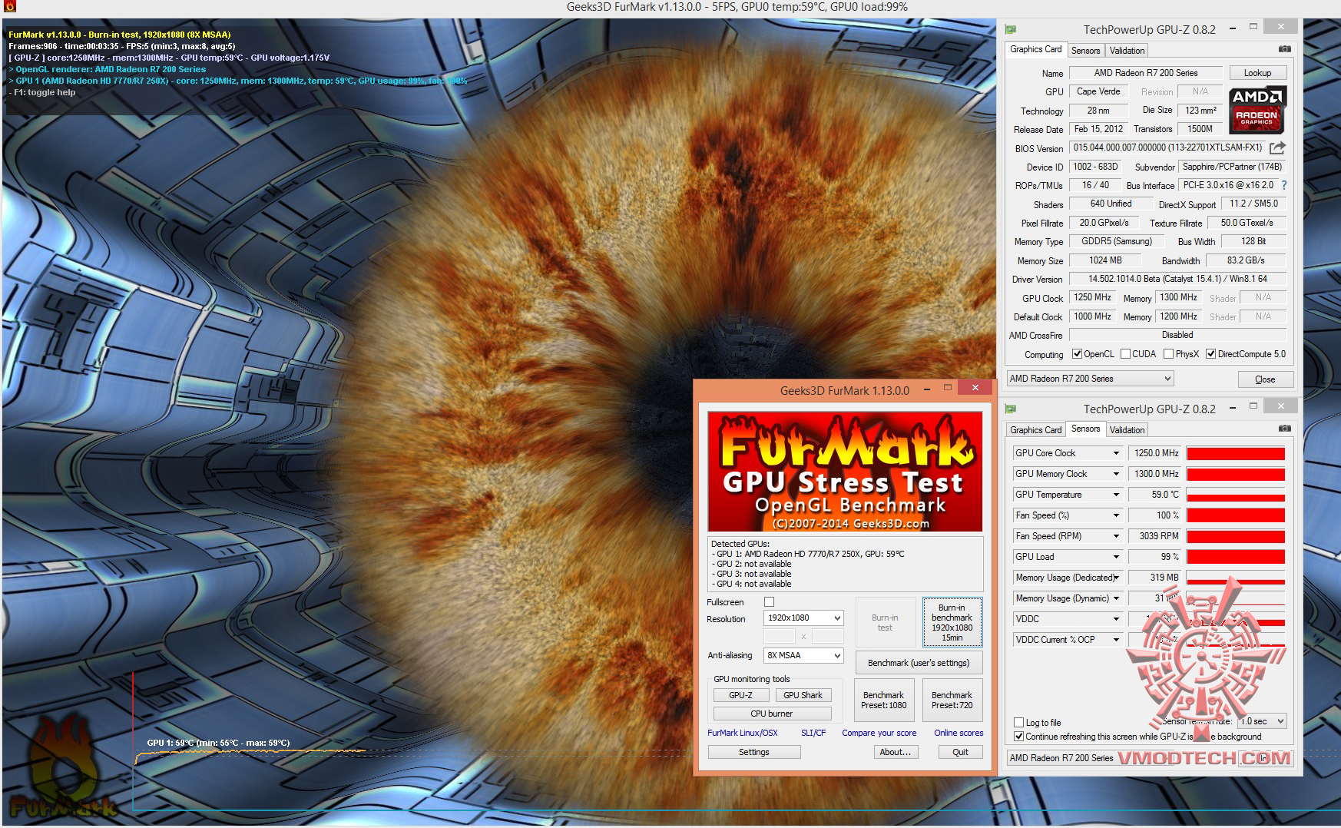This screenshot has width=1341, height=828.
Task: Toggle the CUDA checkbox
Action: (x=1125, y=354)
